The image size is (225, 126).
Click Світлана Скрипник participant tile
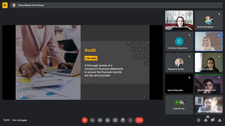179,41
